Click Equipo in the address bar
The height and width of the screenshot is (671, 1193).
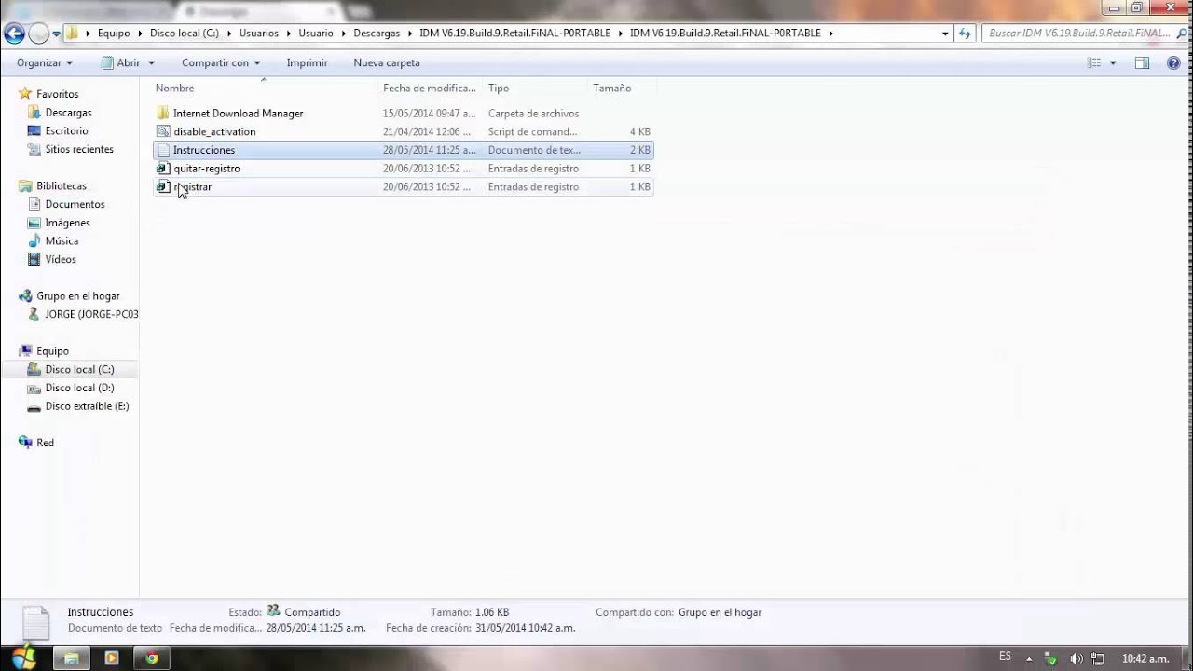[114, 33]
